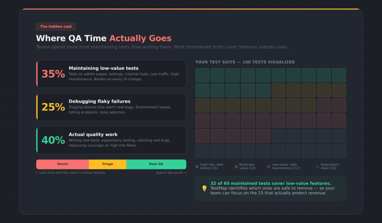Open the Actual quality work card
This screenshot has height=223, width=382.
coord(111,140)
